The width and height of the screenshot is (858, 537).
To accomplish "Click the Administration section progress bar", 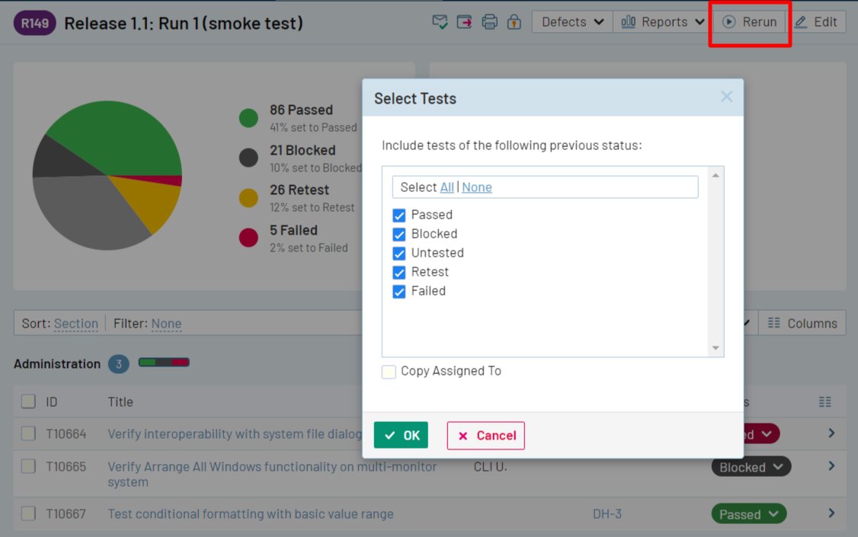I will coord(164,363).
